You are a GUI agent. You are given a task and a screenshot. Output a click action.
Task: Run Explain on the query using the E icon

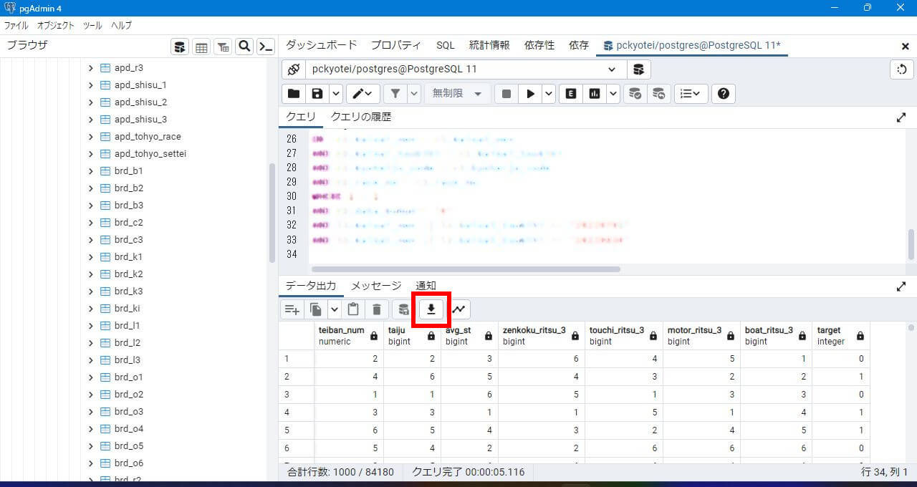tap(570, 93)
